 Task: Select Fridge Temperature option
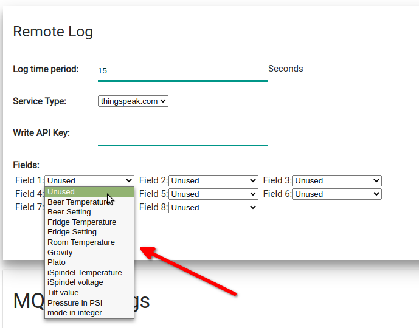click(x=89, y=222)
